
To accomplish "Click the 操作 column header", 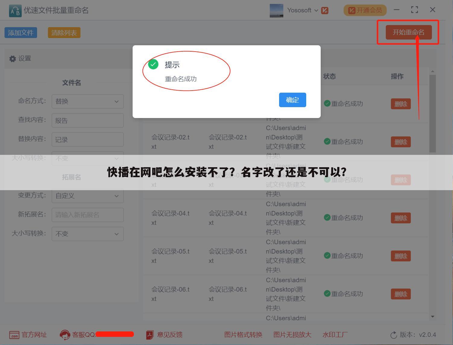I will click(397, 76).
